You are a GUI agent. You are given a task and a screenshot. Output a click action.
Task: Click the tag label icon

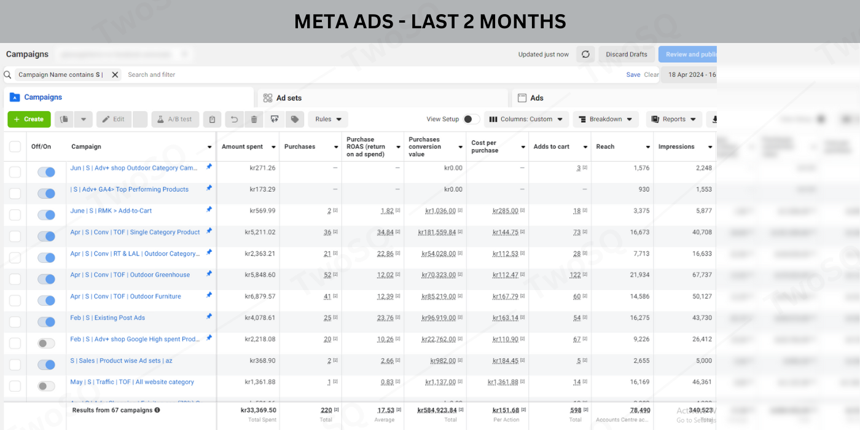click(x=295, y=119)
